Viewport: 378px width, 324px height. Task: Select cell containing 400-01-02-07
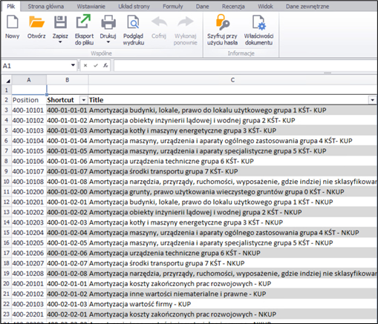[67, 263]
